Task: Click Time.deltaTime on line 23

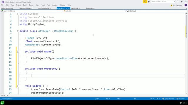Action: click(114, 89)
